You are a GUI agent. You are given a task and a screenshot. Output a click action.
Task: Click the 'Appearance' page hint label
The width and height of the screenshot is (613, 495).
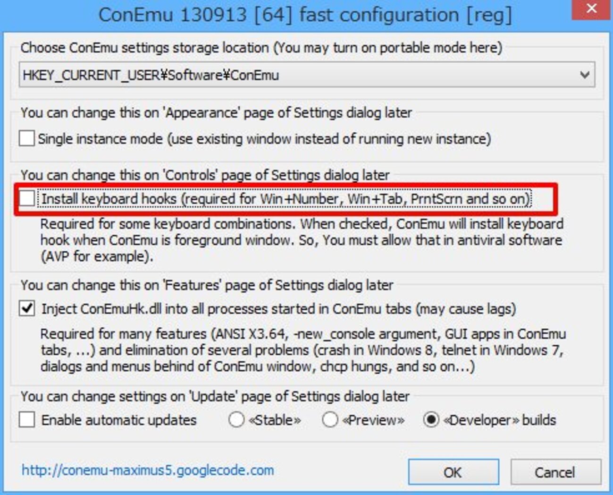(x=216, y=113)
